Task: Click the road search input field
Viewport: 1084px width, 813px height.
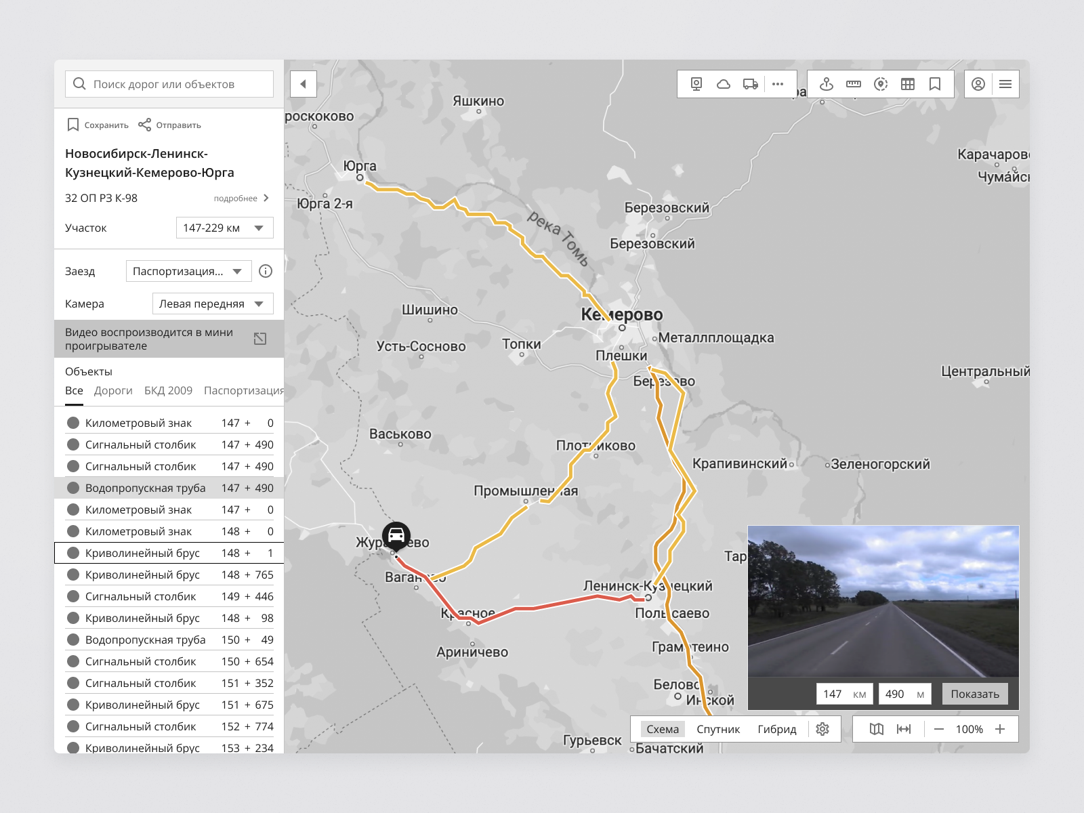Action: [169, 84]
